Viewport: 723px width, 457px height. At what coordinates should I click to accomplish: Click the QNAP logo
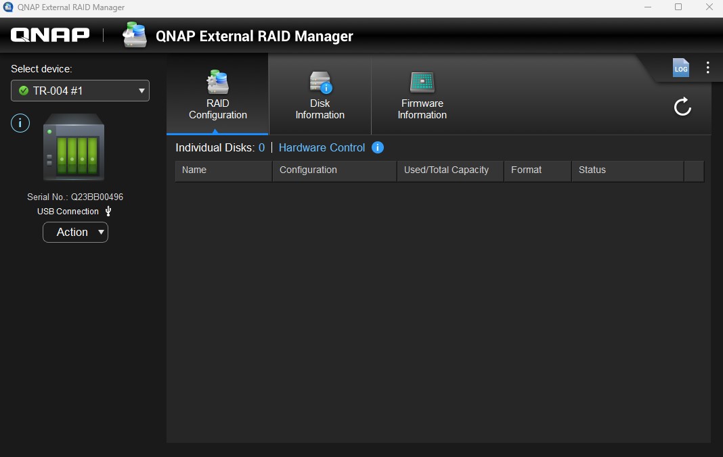tap(49, 34)
